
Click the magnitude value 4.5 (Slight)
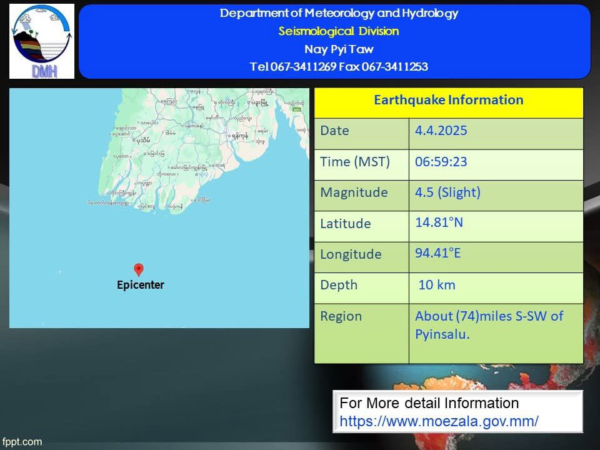coord(447,192)
